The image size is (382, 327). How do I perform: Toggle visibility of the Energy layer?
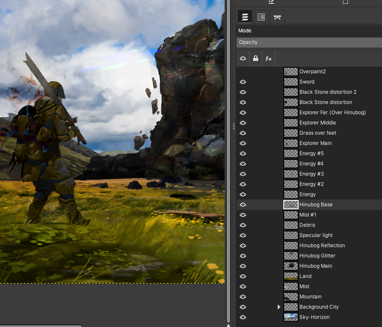243,195
